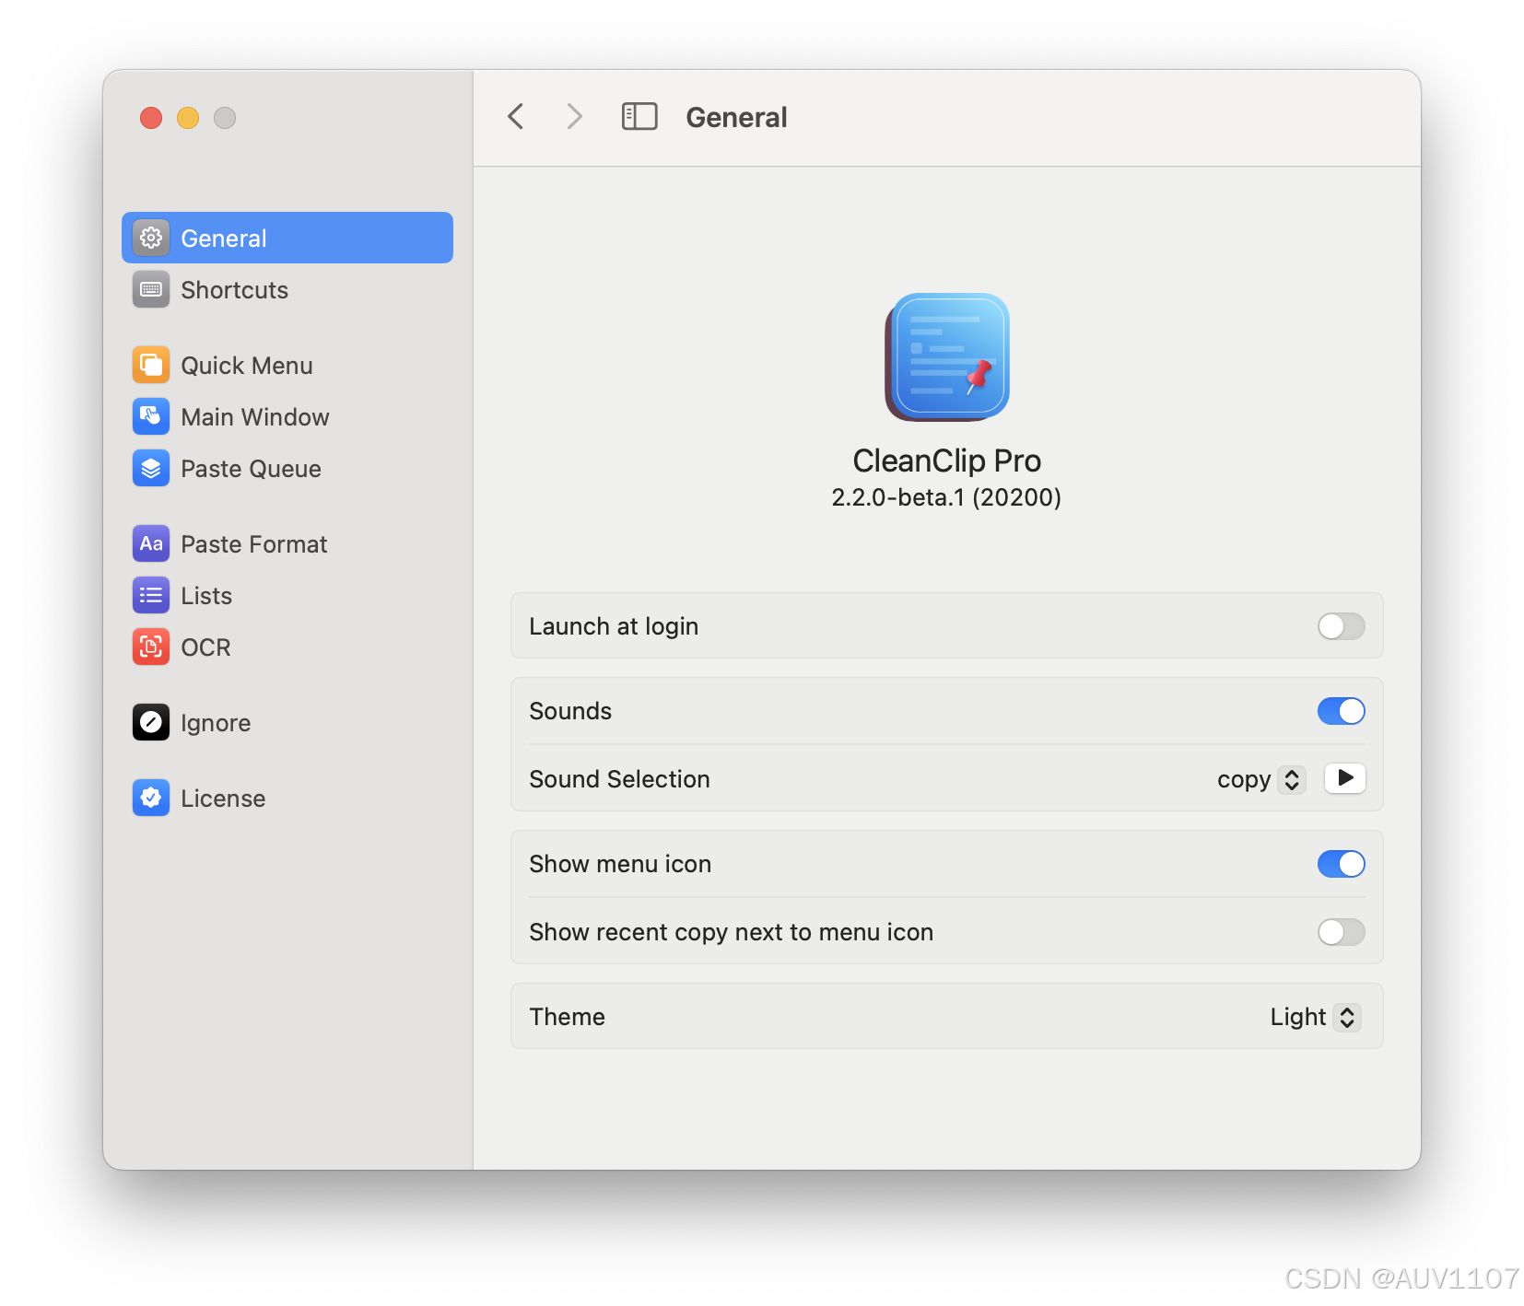Click the Sounds label text
1524x1306 pixels.
570,711
